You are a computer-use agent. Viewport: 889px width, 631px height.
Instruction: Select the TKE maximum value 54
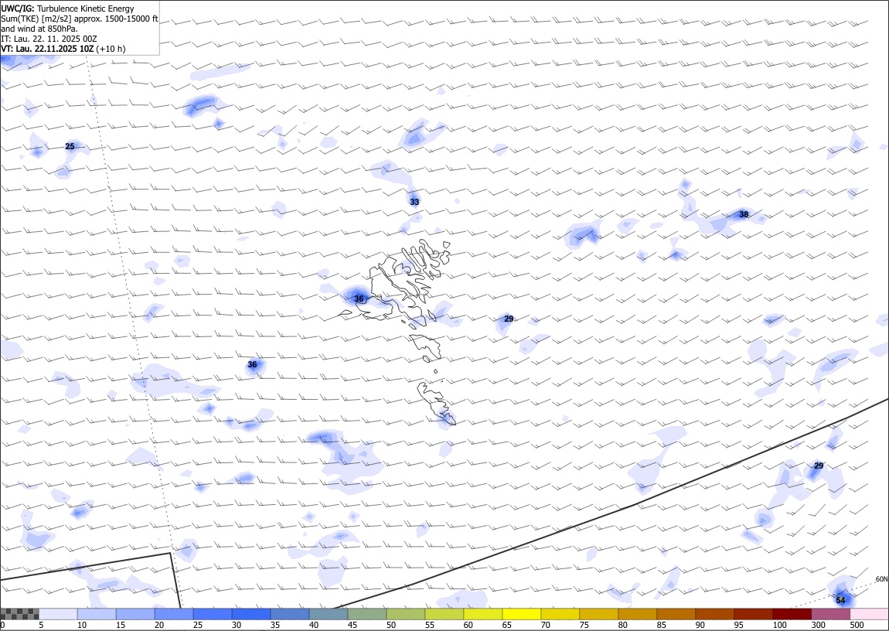point(840,600)
